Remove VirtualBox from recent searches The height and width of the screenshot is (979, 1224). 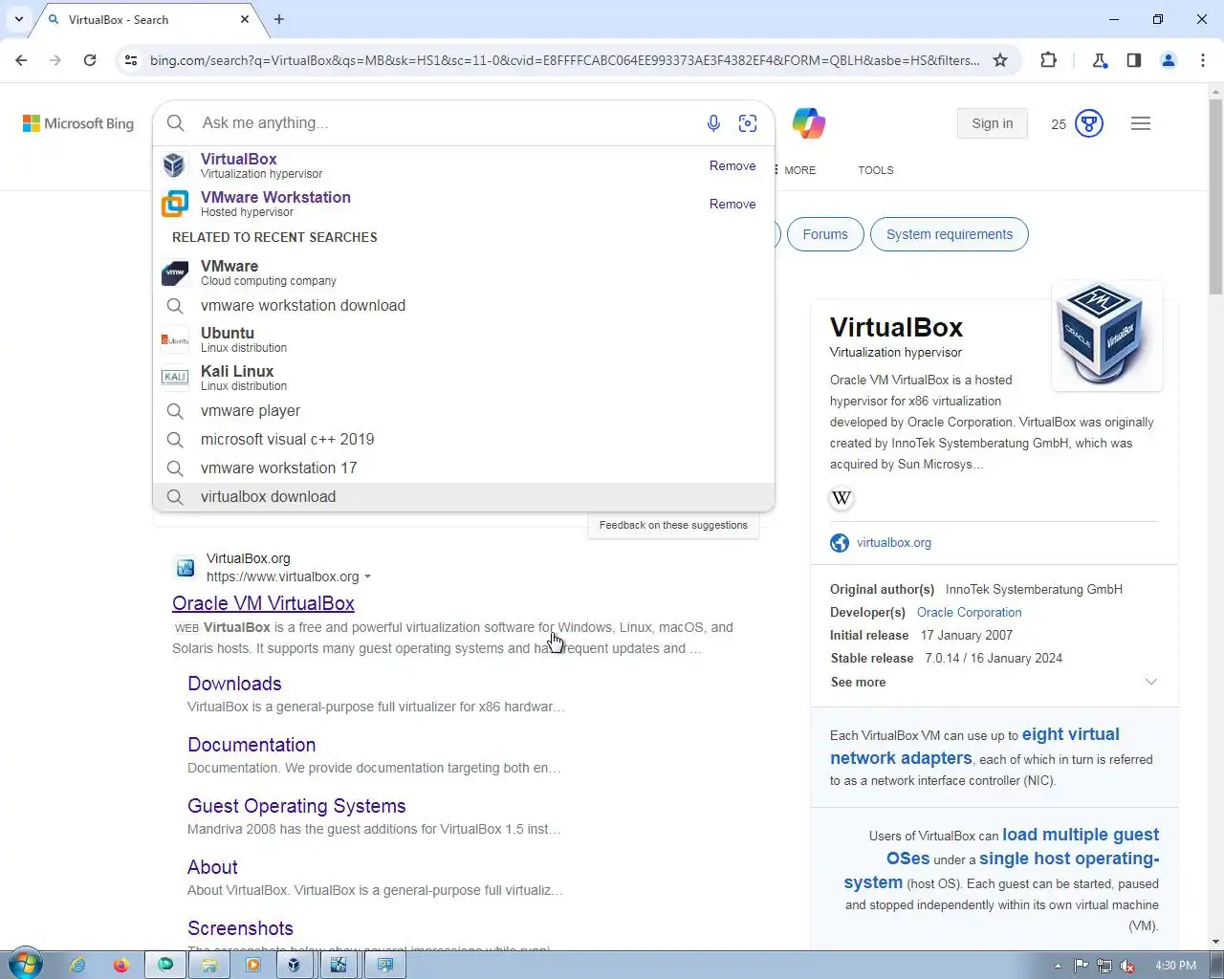pos(732,165)
